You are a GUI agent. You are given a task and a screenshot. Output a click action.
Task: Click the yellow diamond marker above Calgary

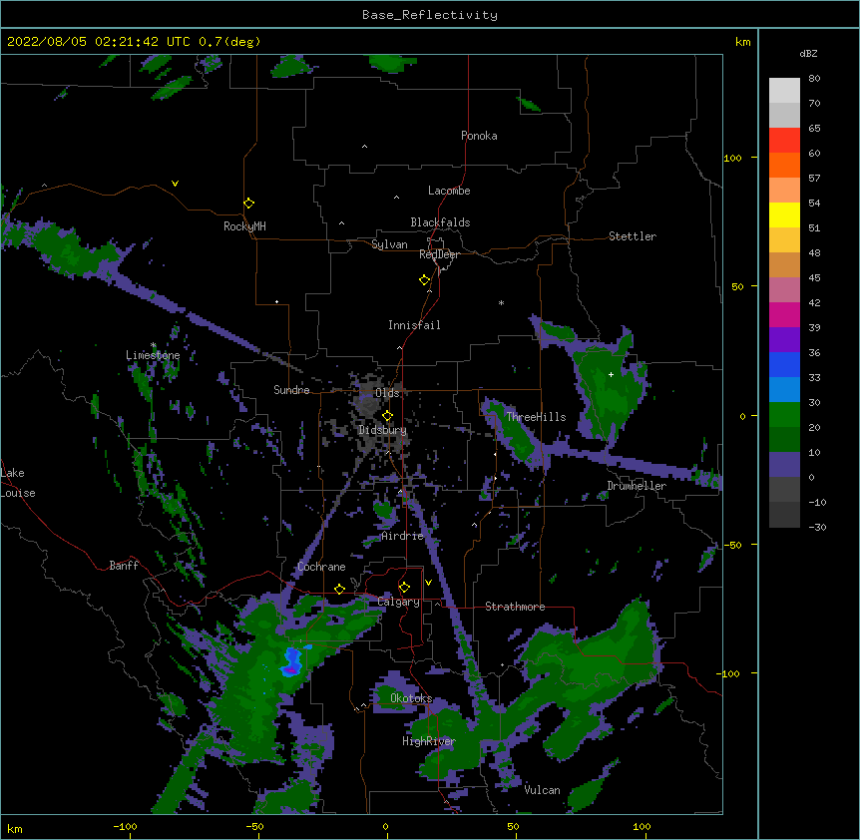(404, 588)
